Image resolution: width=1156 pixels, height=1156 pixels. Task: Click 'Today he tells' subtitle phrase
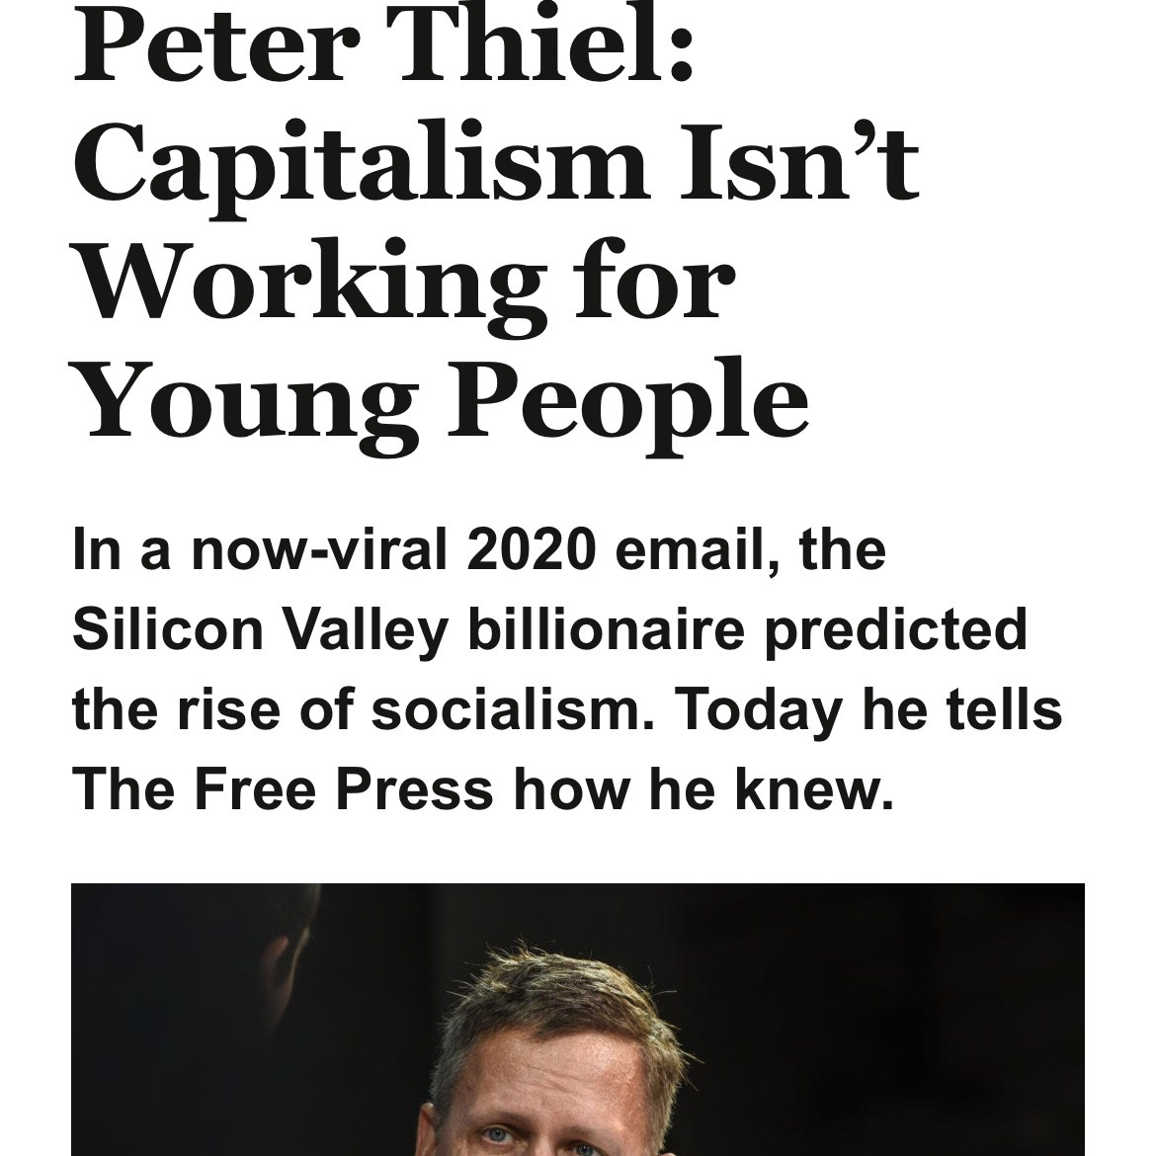coord(867,710)
